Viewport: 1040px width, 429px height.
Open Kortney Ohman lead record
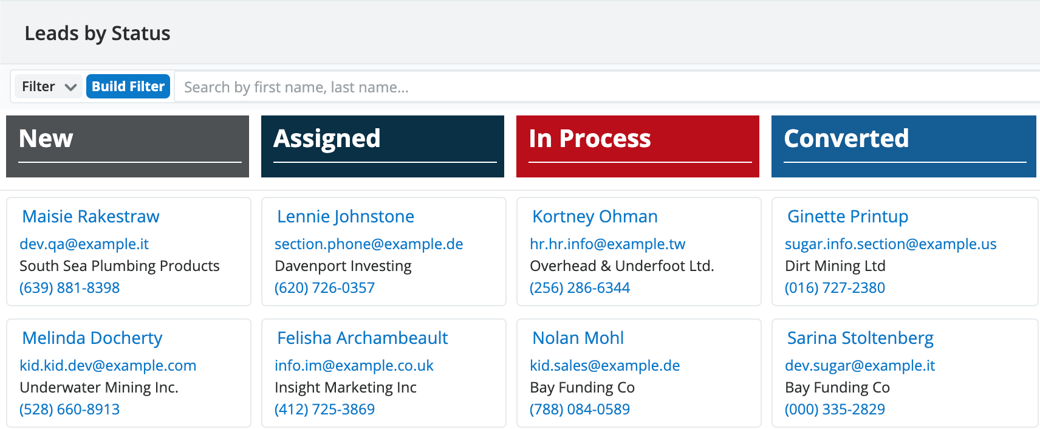pyautogui.click(x=595, y=216)
